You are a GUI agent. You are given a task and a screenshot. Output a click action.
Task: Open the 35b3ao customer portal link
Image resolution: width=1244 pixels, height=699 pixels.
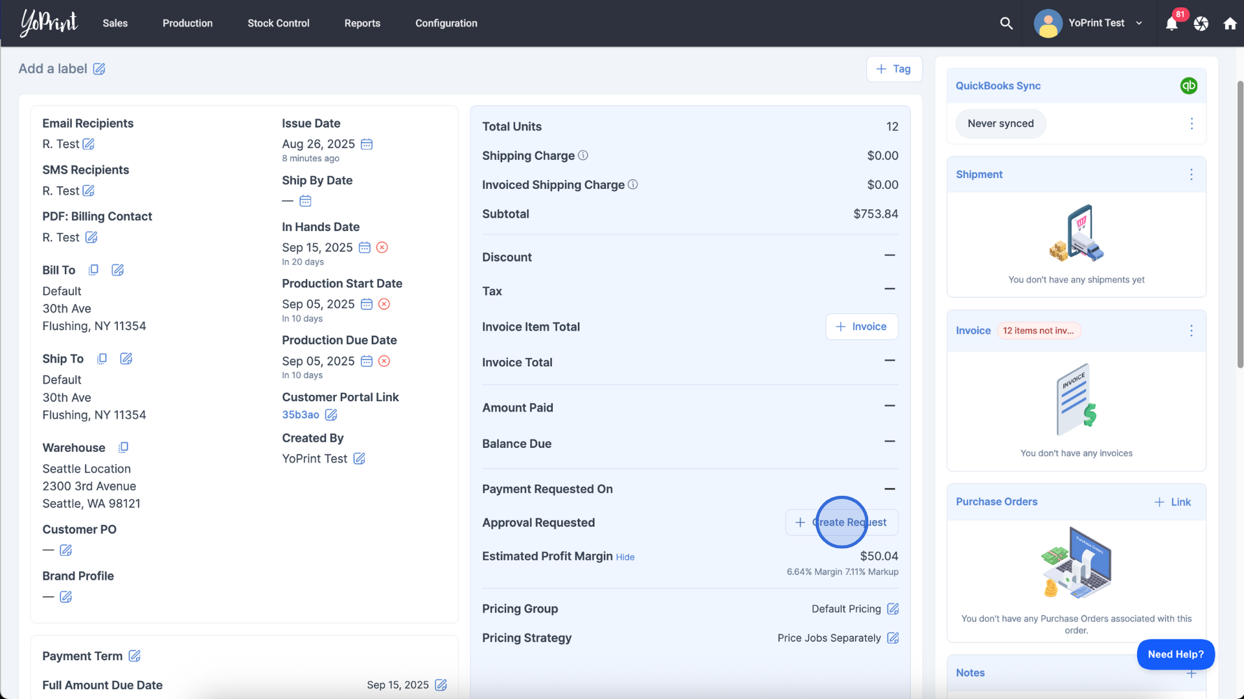301,415
